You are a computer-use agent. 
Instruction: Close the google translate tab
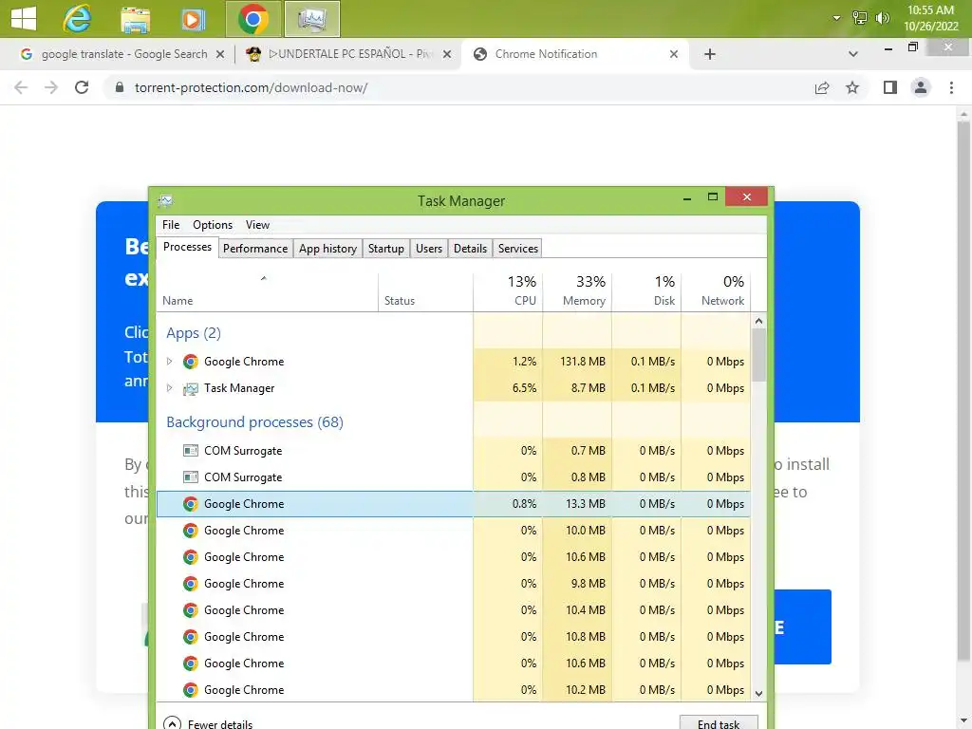220,54
